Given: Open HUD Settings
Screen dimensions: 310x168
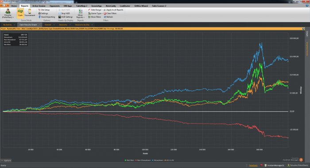Looking at the screenshot, I should tap(66, 17).
